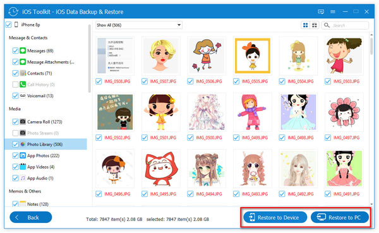Click the Camera Roll camera icon

pyautogui.click(x=23, y=122)
